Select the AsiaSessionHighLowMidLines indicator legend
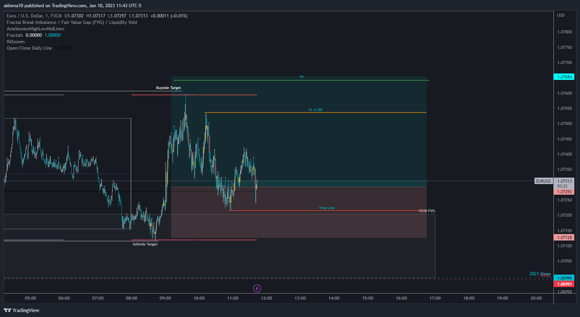This screenshot has height=317, width=580. click(36, 29)
